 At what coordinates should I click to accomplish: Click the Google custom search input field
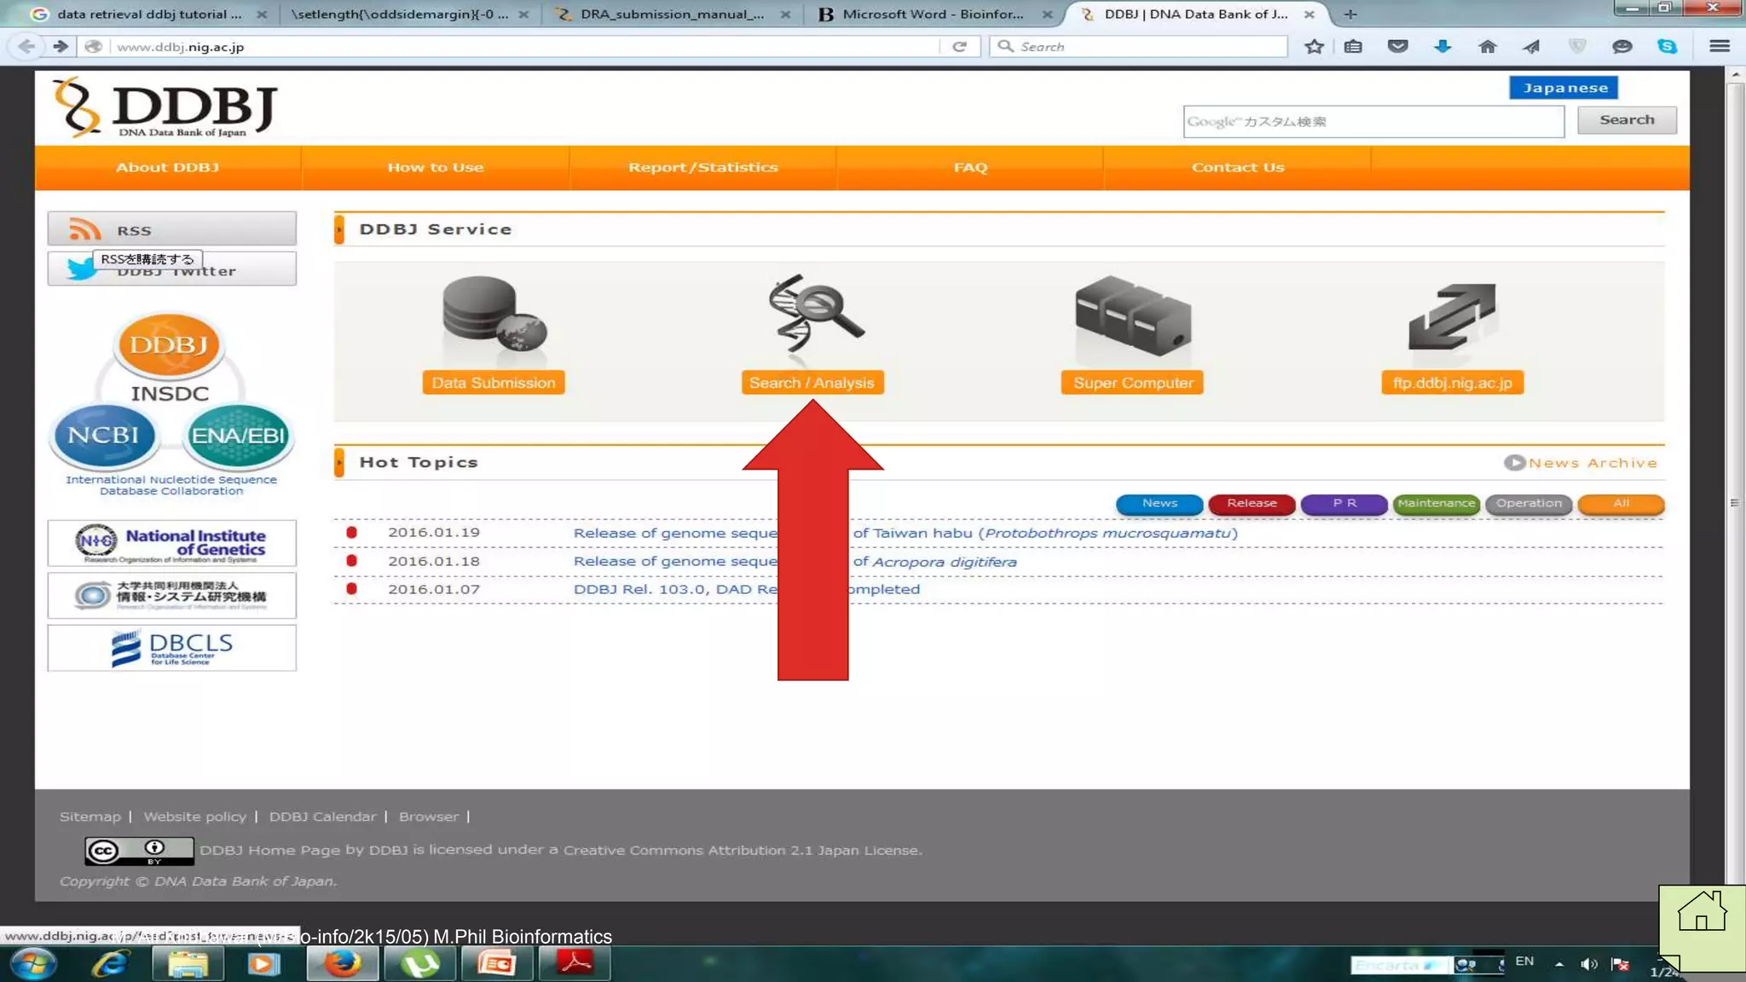(1373, 122)
